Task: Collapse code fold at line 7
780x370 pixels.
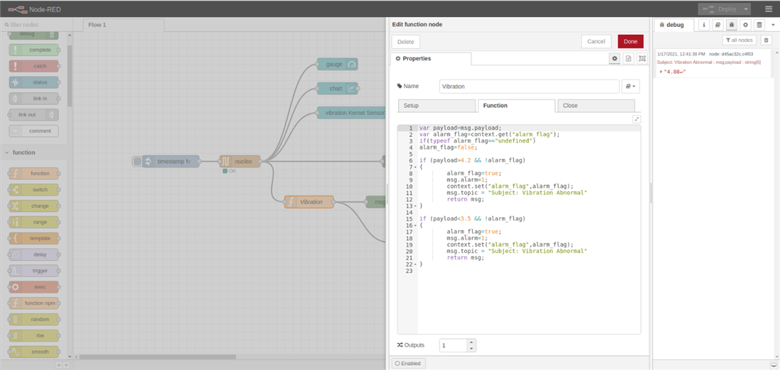Action: [415, 168]
